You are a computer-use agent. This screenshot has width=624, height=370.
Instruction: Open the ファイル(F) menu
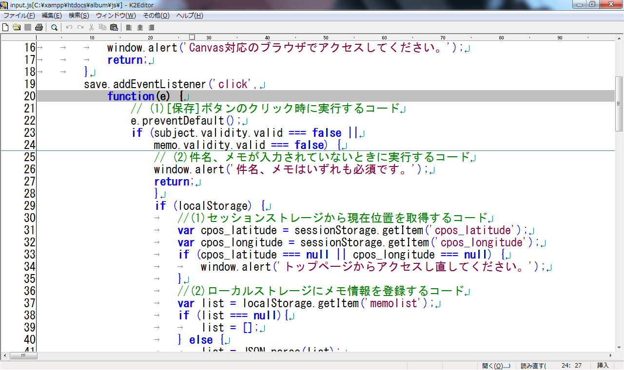pyautogui.click(x=19, y=16)
